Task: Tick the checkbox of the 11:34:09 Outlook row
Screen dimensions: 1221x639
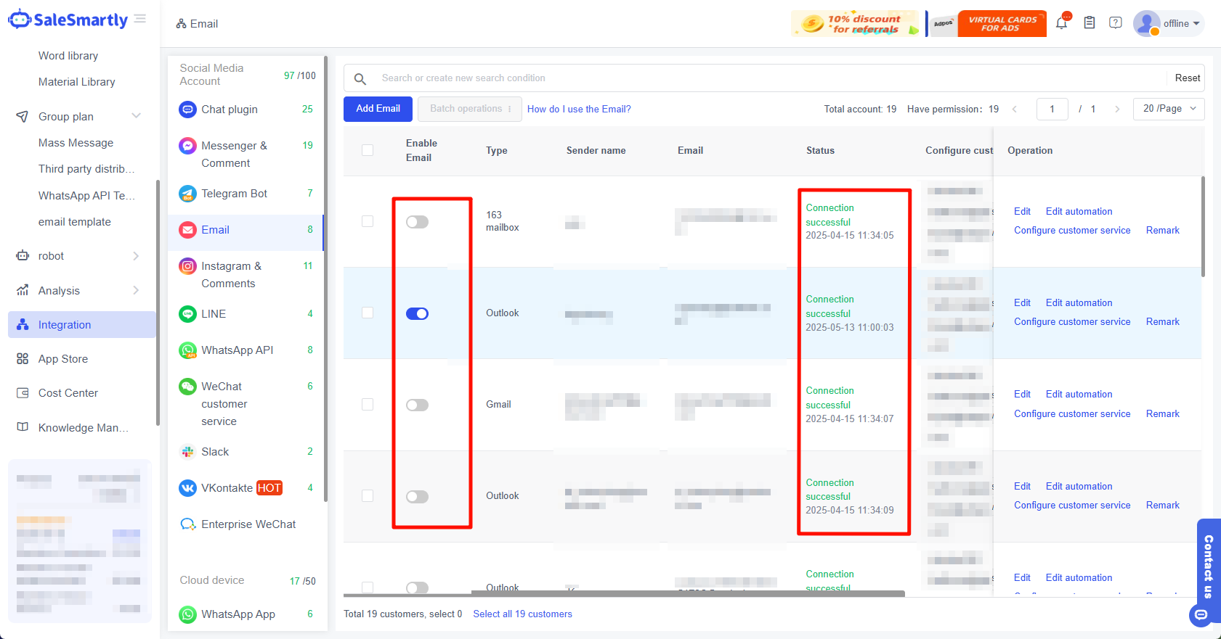Action: (368, 495)
